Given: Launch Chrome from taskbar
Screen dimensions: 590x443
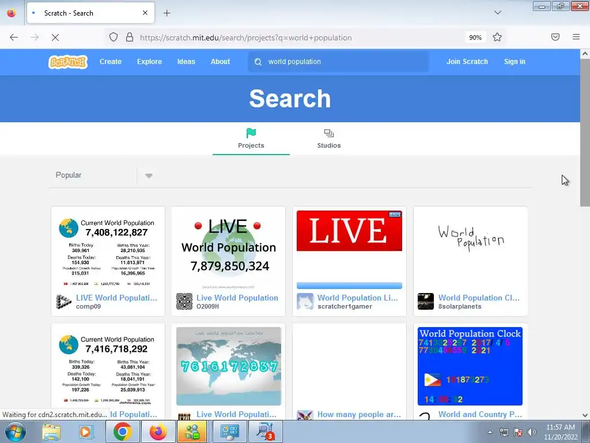Looking at the screenshot, I should click(122, 431).
